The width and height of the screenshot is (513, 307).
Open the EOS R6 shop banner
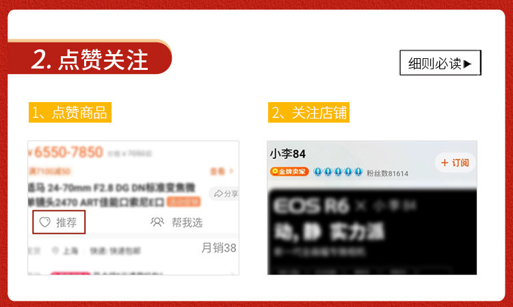[x=372, y=232]
